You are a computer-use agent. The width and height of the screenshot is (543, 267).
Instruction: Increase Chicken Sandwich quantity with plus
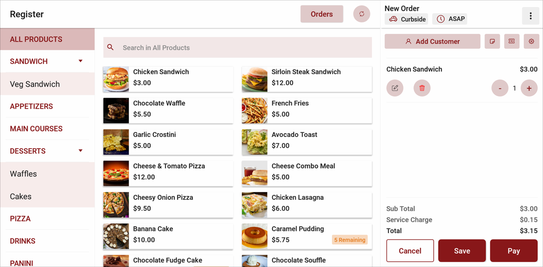(529, 88)
